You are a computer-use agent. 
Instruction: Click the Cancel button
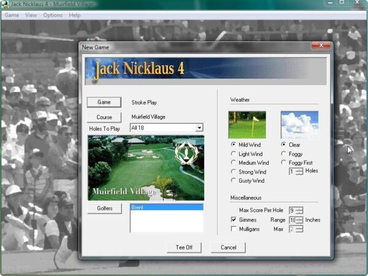click(228, 247)
